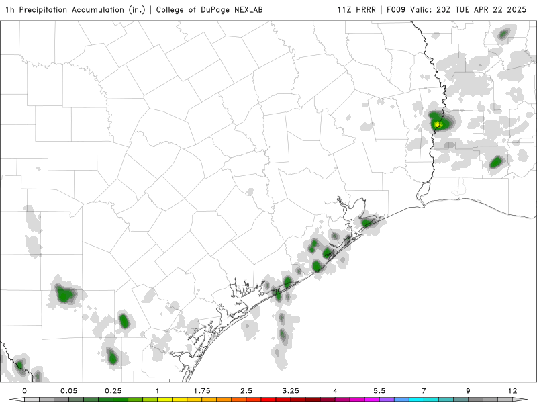
Task: Click 'Valid: 20Z TUE APR 22 2025' text
Action: (468, 10)
